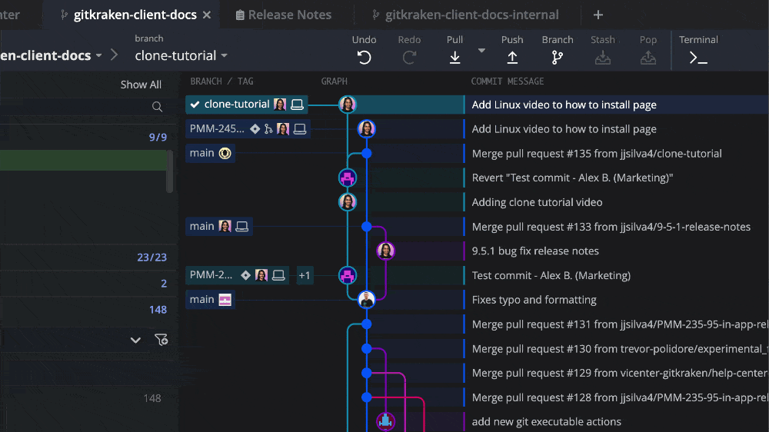Click pink avatar node of Test commit

[x=348, y=275]
